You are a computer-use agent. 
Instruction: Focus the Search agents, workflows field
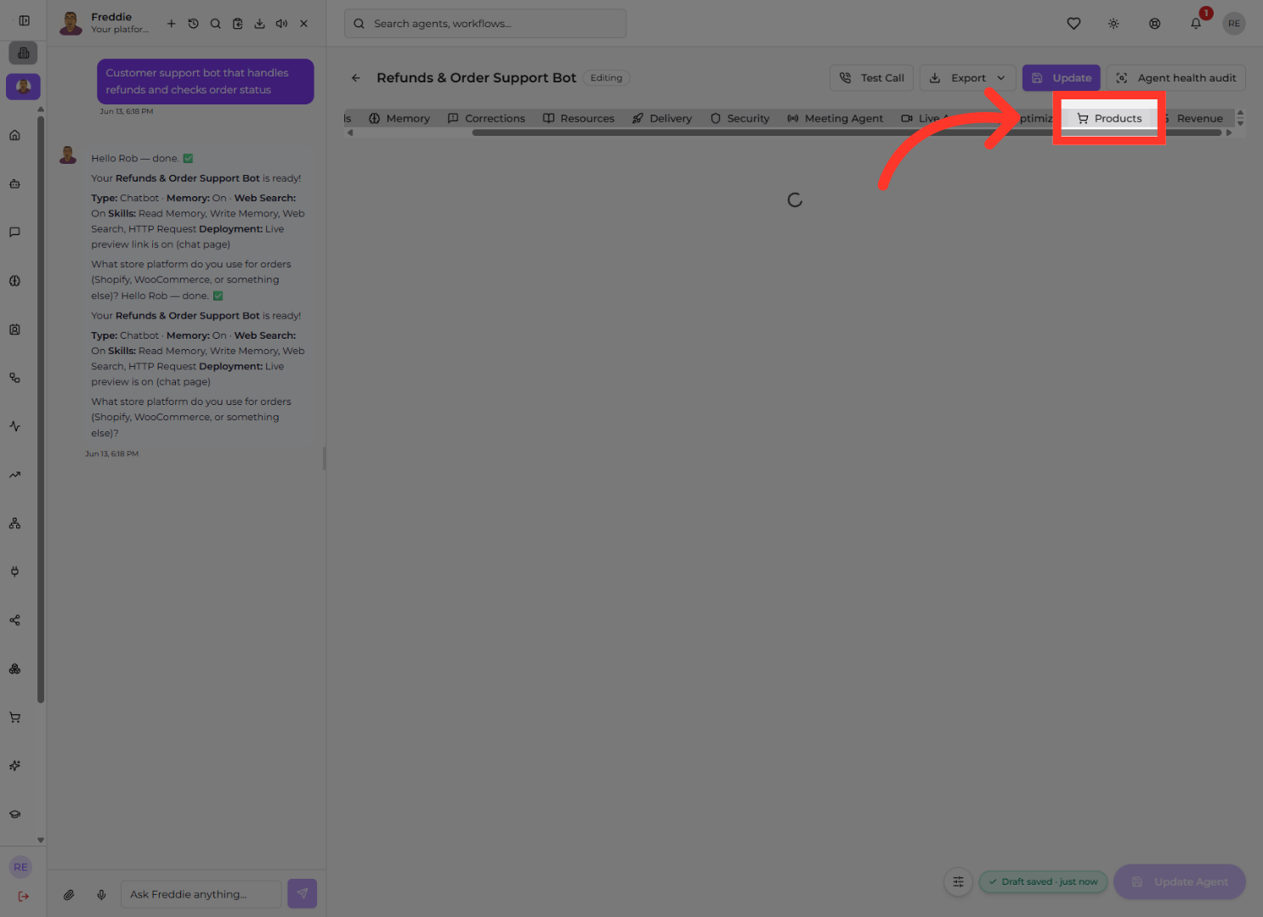pos(485,24)
